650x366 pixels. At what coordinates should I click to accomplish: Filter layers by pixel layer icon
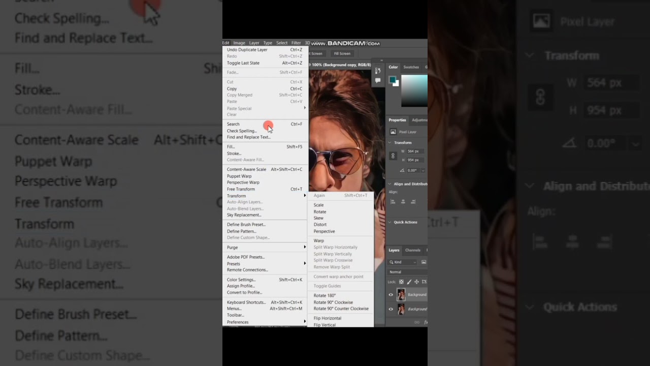pyautogui.click(x=424, y=262)
